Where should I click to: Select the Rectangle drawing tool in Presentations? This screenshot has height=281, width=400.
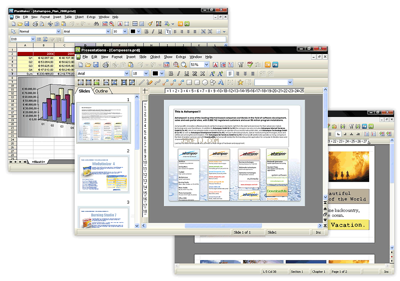pos(189,82)
